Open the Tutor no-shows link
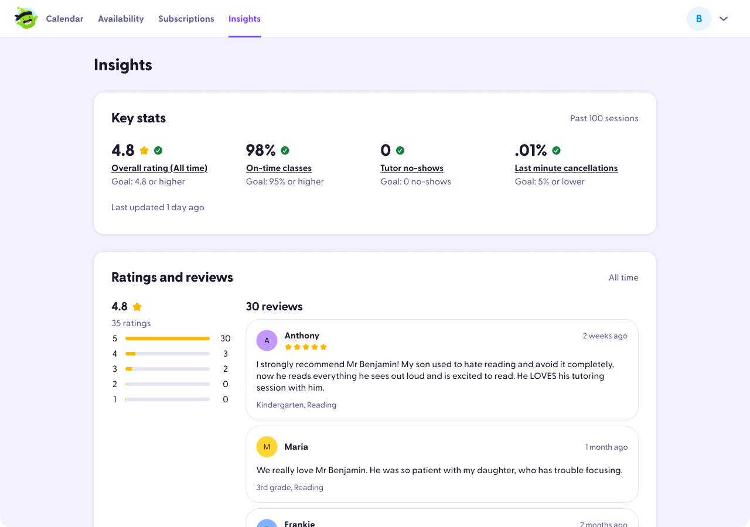This screenshot has height=527, width=750. pos(412,168)
